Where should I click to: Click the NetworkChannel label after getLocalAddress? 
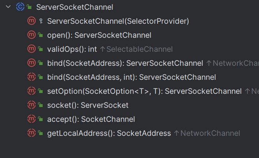(x=210, y=133)
